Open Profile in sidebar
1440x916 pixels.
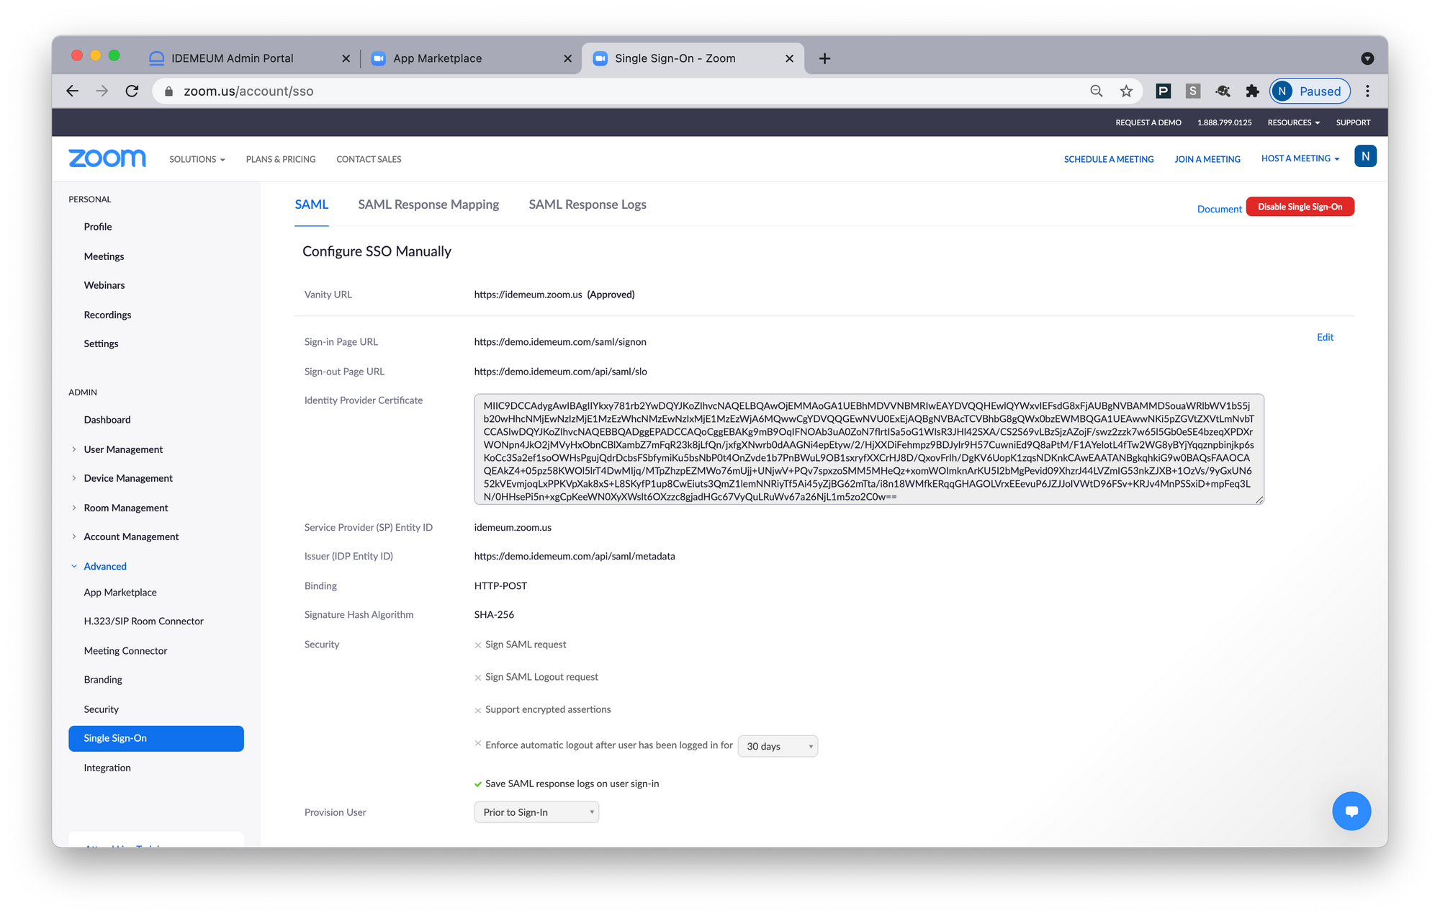98,227
